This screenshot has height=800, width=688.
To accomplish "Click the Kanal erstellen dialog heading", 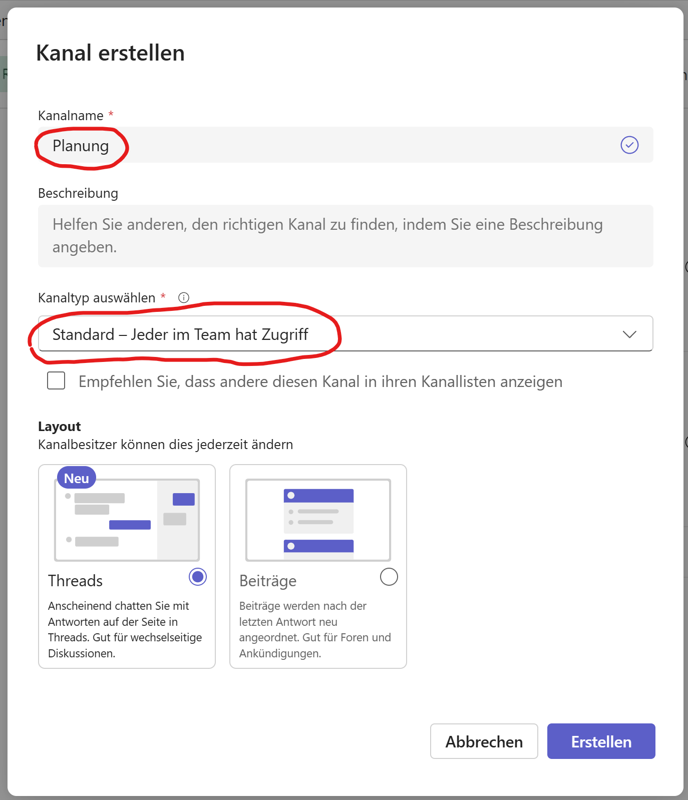I will 111,53.
